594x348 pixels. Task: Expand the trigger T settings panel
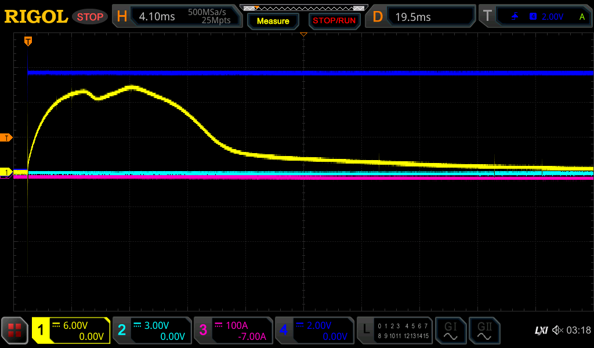[535, 17]
